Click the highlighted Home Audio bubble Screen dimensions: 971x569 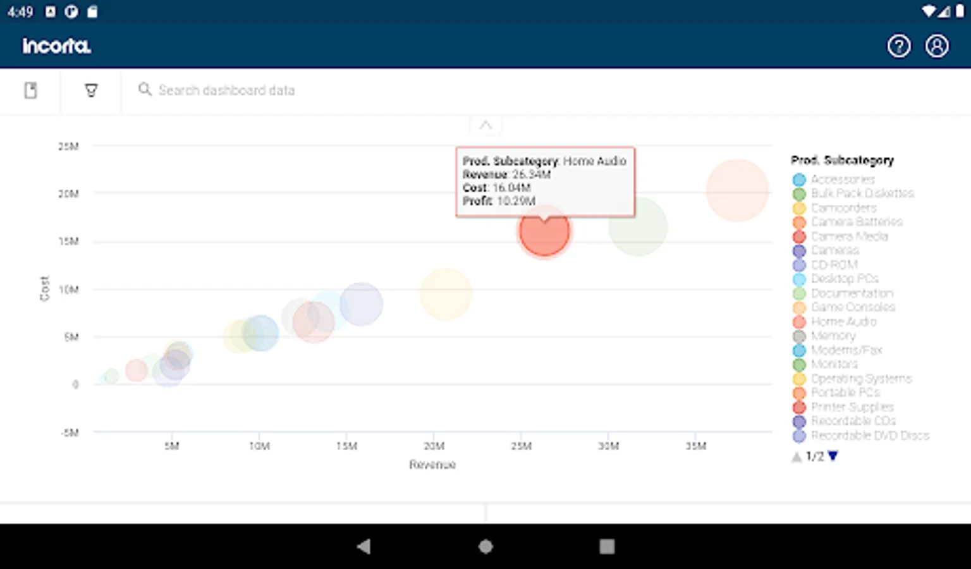pos(544,231)
